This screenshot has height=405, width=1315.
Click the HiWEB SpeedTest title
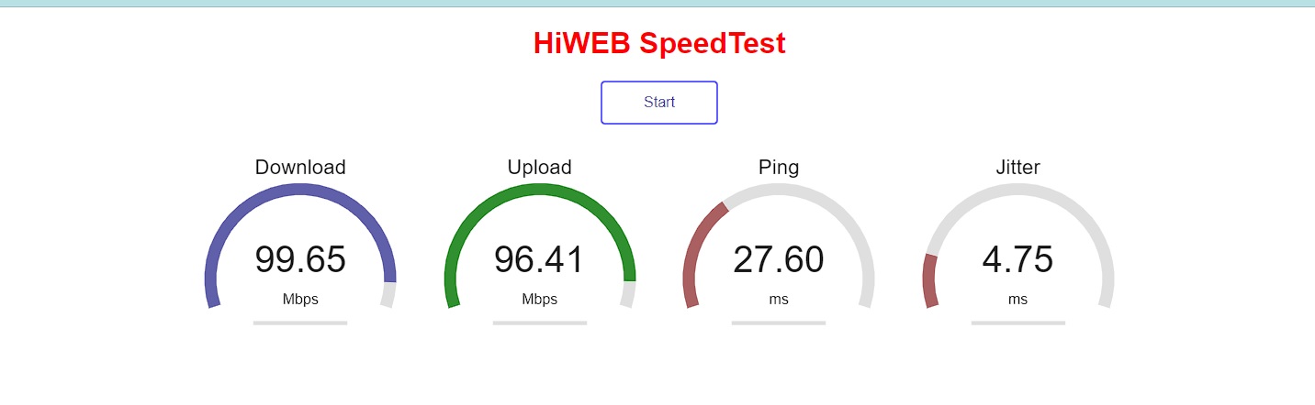[659, 43]
